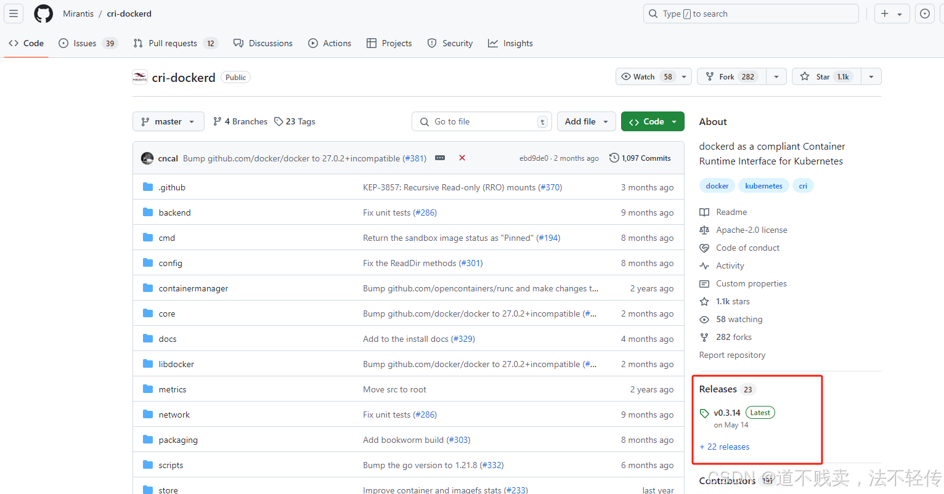This screenshot has width=944, height=494.
Task: Open the Insights tab
Action: pyautogui.click(x=510, y=43)
